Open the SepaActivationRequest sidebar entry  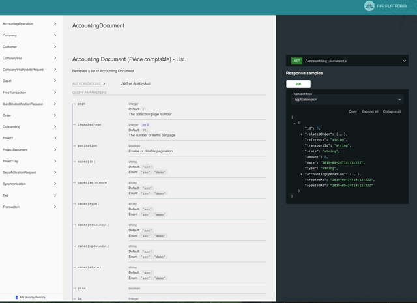[x=20, y=173]
